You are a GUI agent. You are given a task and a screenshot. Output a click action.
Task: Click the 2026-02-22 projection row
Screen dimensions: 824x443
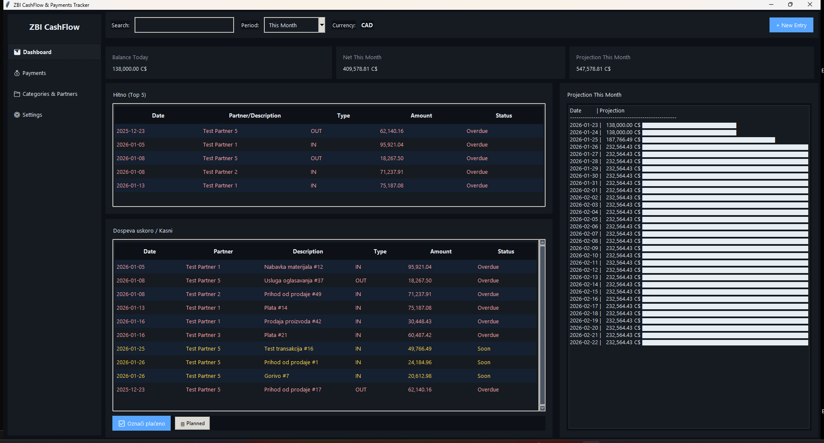click(689, 342)
